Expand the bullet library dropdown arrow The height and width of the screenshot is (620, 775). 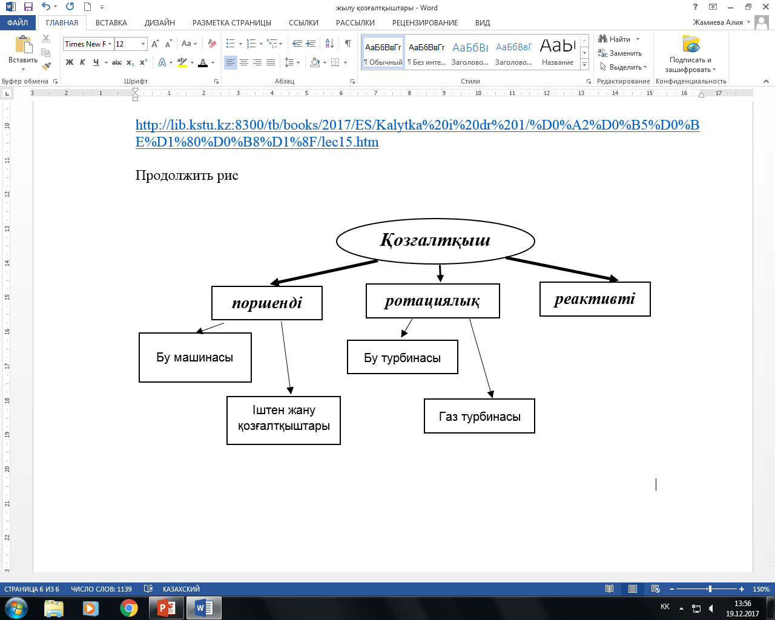pyautogui.click(x=240, y=44)
